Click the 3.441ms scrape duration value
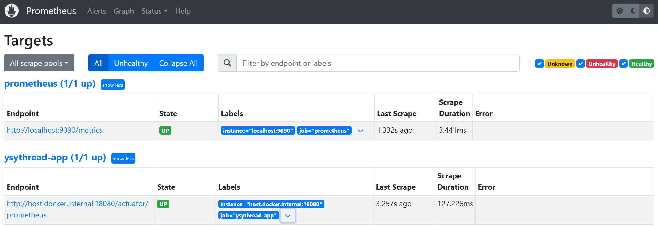 click(x=453, y=130)
